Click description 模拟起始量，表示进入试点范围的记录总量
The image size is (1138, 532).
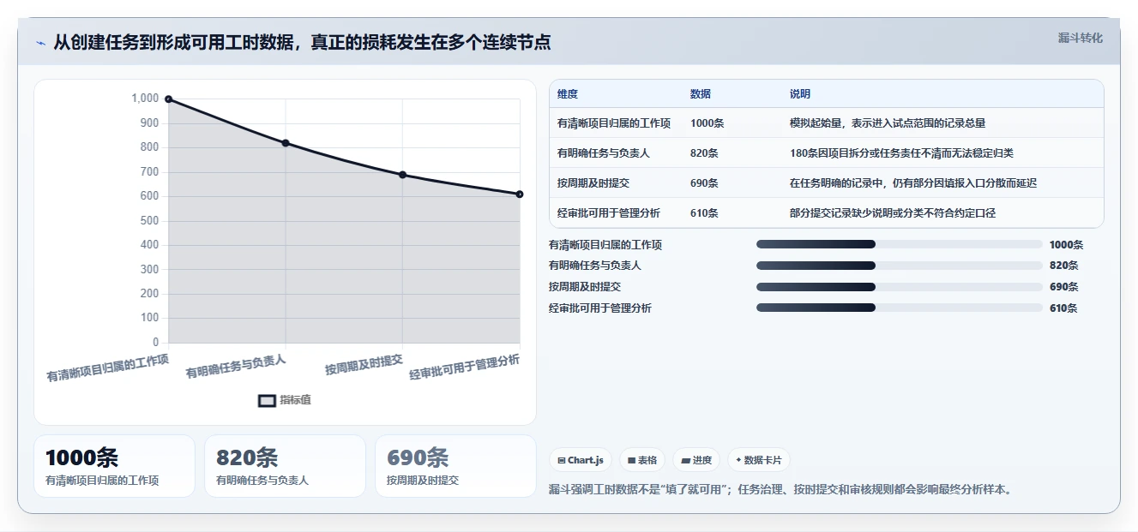click(888, 123)
